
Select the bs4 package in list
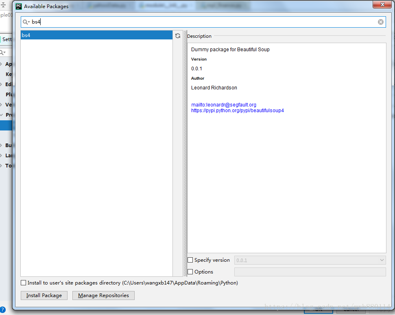(96, 35)
